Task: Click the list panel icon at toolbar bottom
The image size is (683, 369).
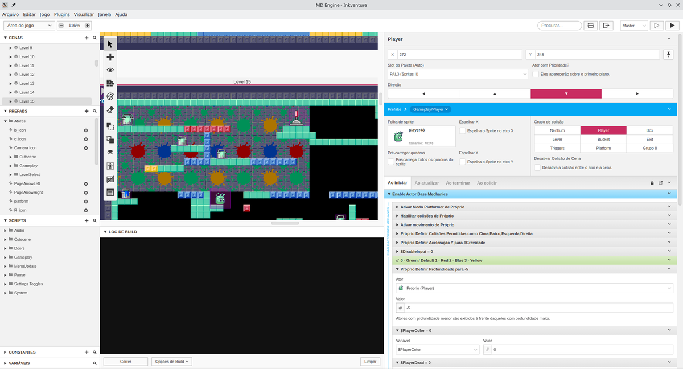Action: tap(110, 192)
